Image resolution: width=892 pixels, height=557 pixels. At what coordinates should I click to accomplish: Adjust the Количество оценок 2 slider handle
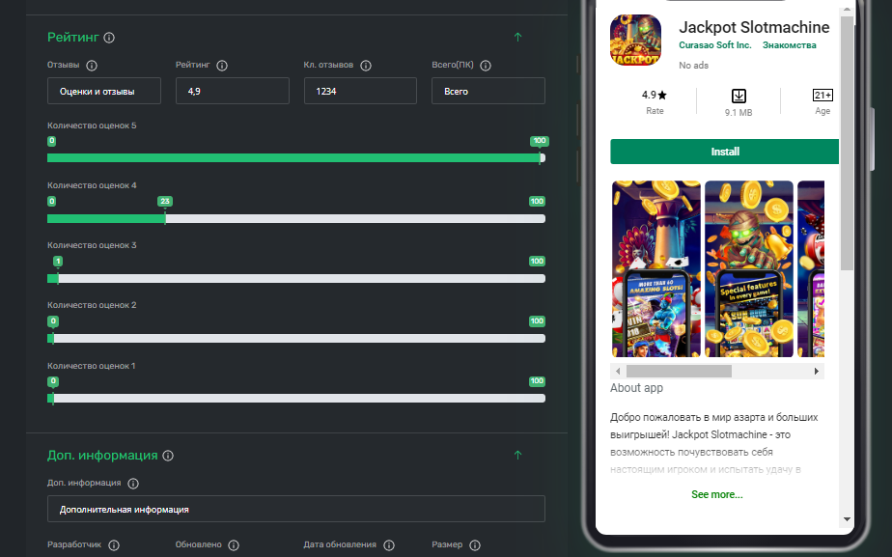[x=53, y=339]
